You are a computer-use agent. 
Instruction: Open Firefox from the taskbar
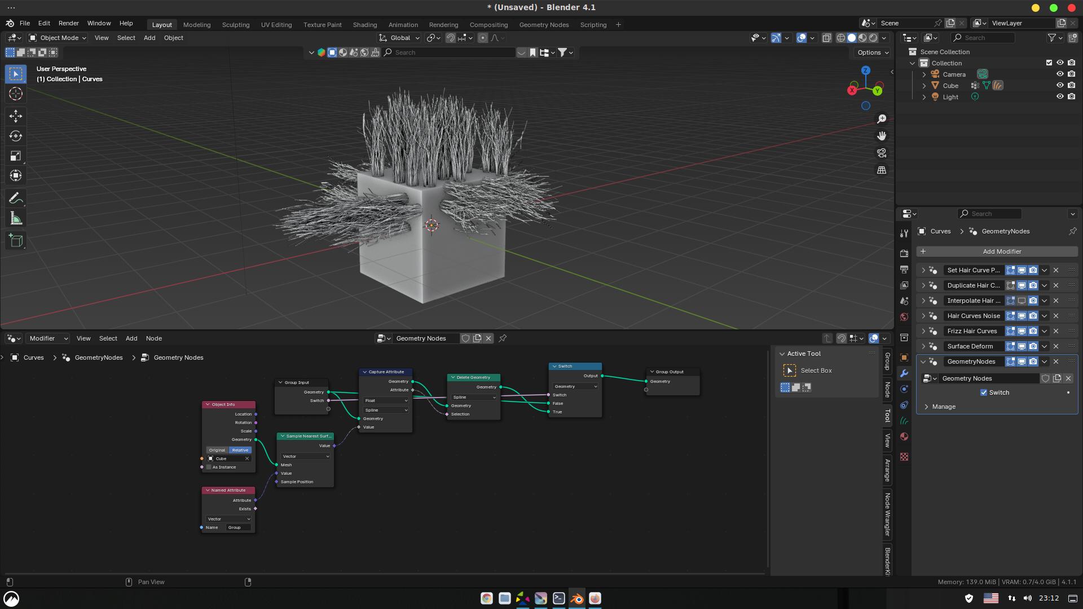pyautogui.click(x=595, y=598)
